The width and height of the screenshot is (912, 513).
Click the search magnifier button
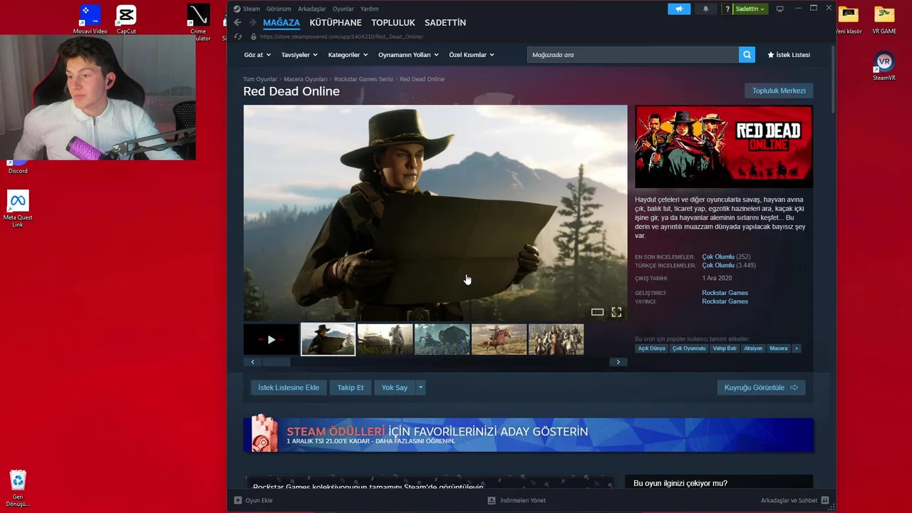(747, 54)
